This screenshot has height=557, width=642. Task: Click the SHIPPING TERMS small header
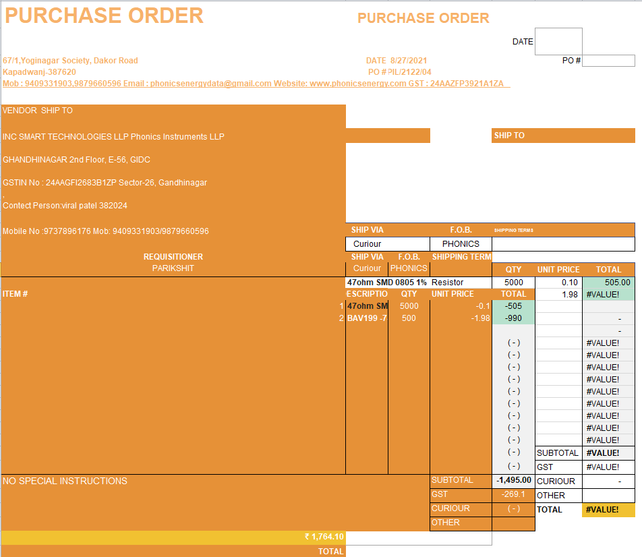coord(513,231)
